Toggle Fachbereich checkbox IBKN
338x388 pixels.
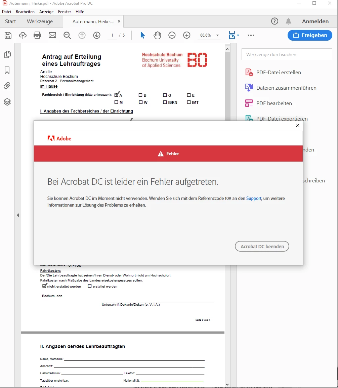click(165, 102)
